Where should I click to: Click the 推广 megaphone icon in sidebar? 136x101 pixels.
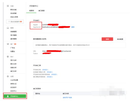click(x=8, y=44)
